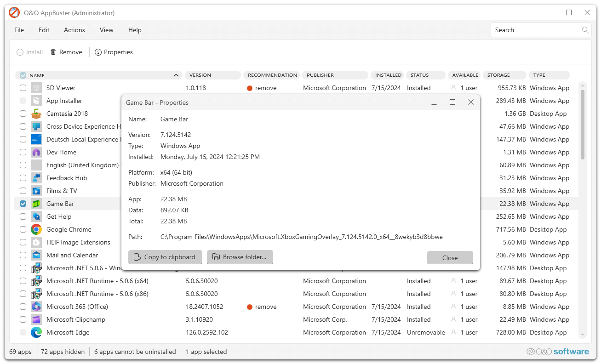Click the Dev Home app icon

(36, 152)
